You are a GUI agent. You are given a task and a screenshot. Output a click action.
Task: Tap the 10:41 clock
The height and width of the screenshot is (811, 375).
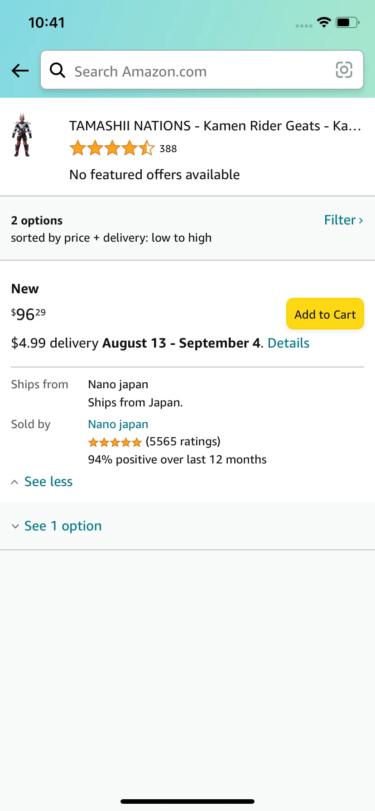coord(47,23)
